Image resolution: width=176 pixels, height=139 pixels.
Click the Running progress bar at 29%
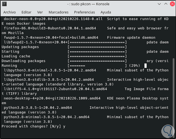pos(97,66)
